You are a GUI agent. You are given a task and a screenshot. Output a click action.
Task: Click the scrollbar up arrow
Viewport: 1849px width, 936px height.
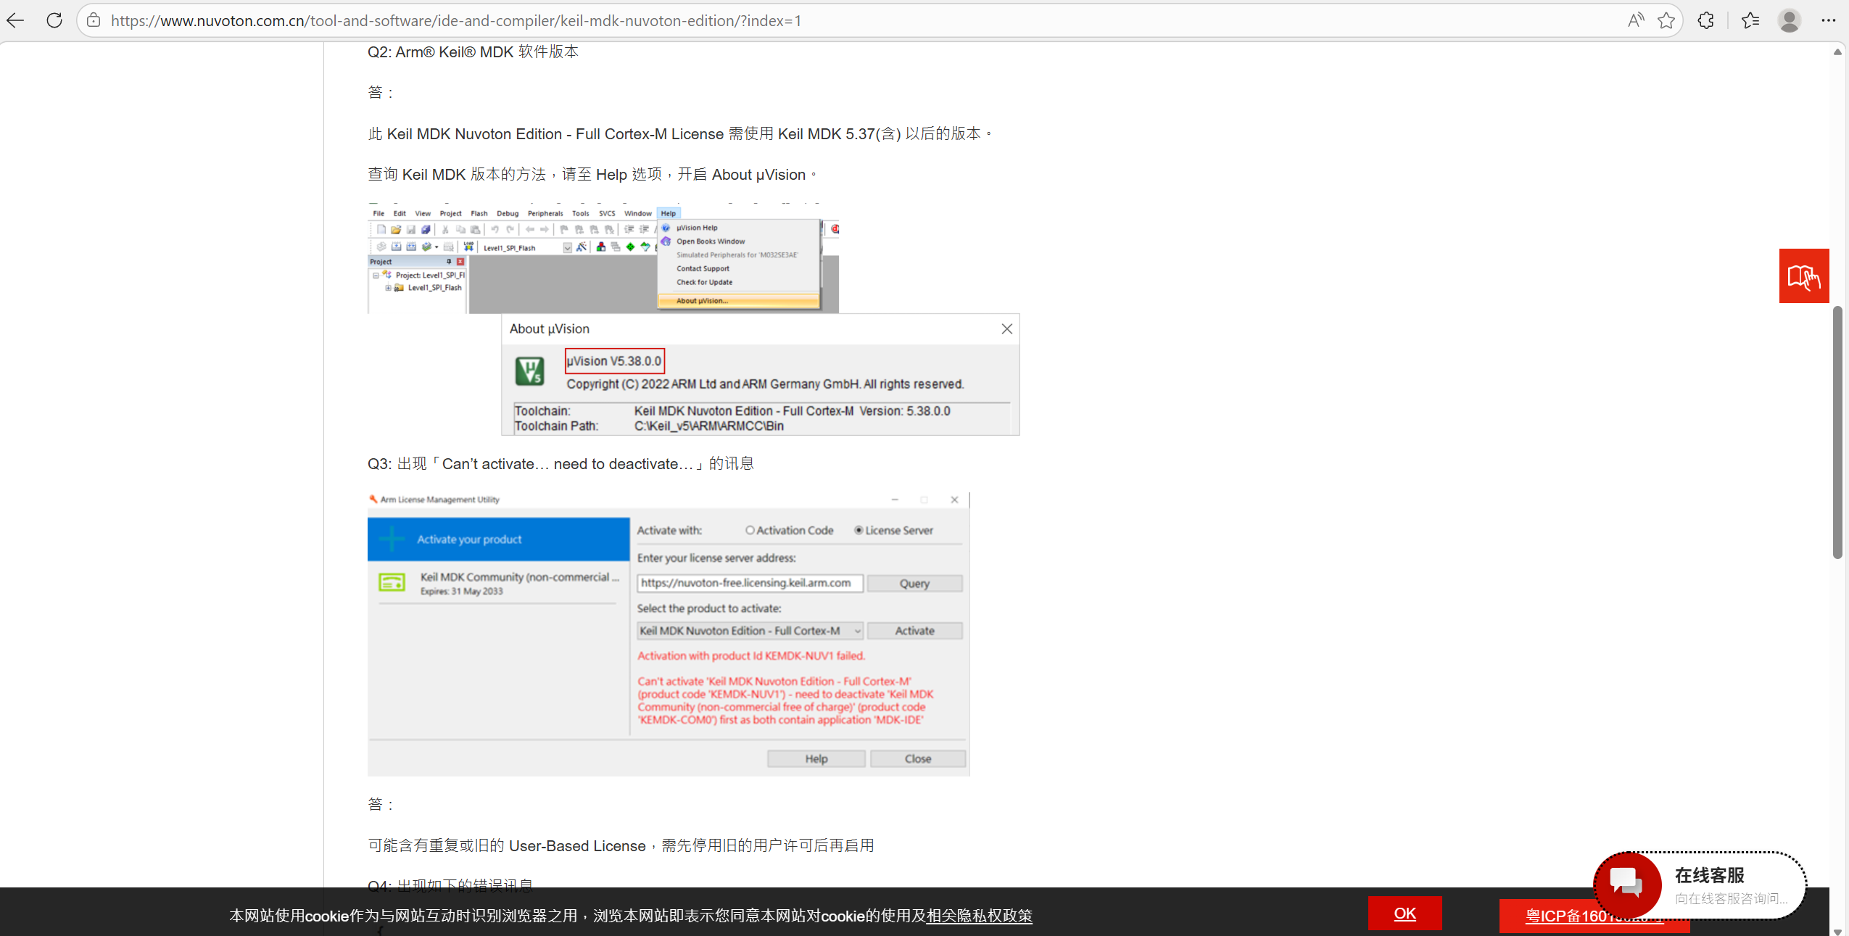pos(1837,52)
